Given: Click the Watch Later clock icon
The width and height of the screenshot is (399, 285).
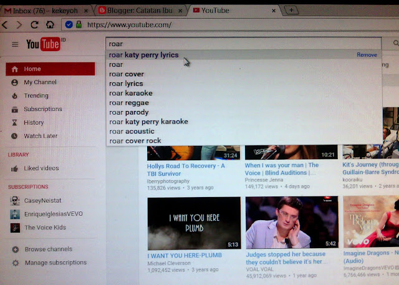Looking at the screenshot, I should 14,136.
